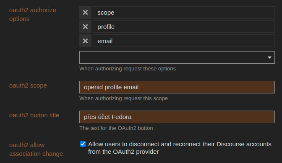
Task: Edit the oauth2 button title field
Action: [x=177, y=117]
